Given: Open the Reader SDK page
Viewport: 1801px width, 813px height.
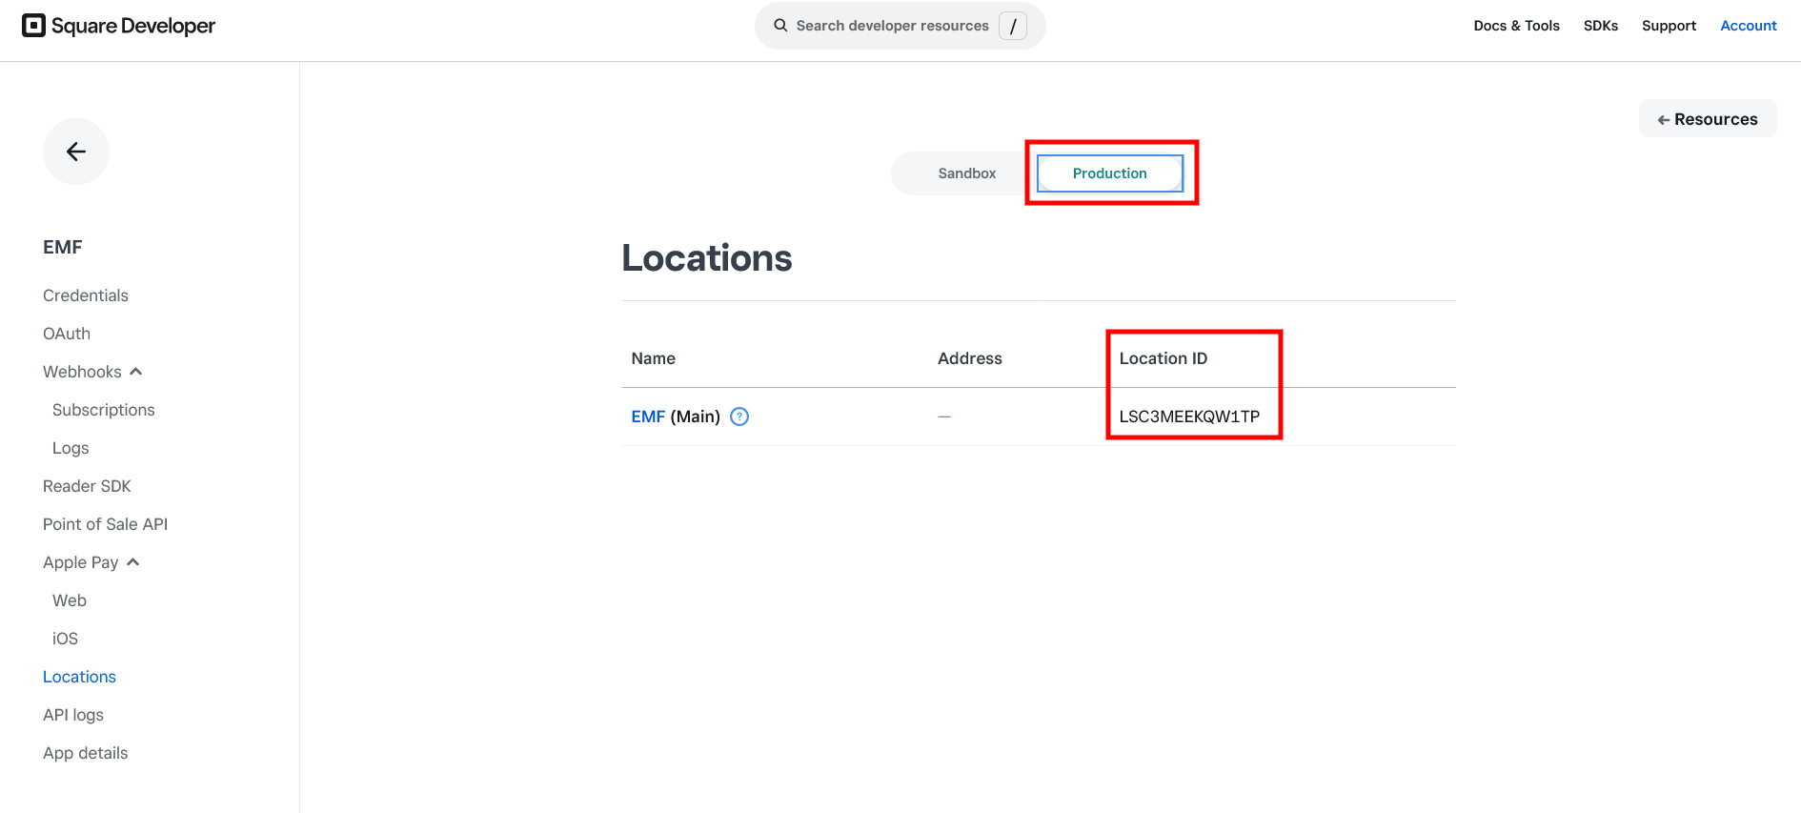Looking at the screenshot, I should click(x=87, y=486).
